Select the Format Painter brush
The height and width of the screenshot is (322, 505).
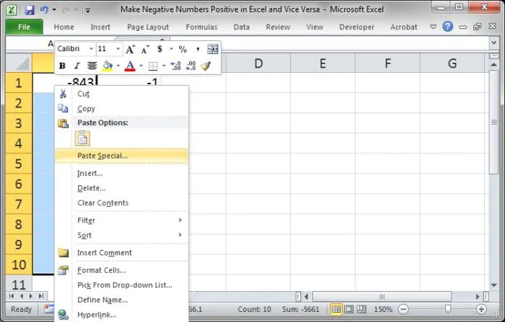pyautogui.click(x=206, y=66)
